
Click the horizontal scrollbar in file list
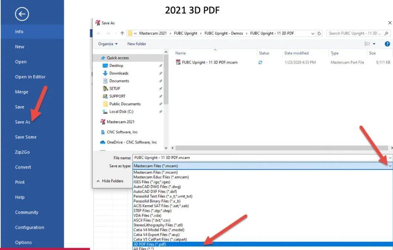tap(282, 148)
